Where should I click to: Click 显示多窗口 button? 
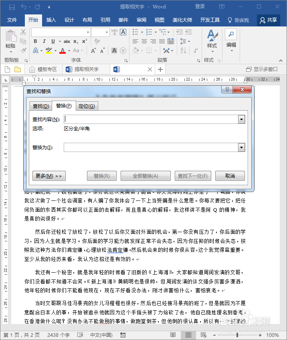(262, 69)
